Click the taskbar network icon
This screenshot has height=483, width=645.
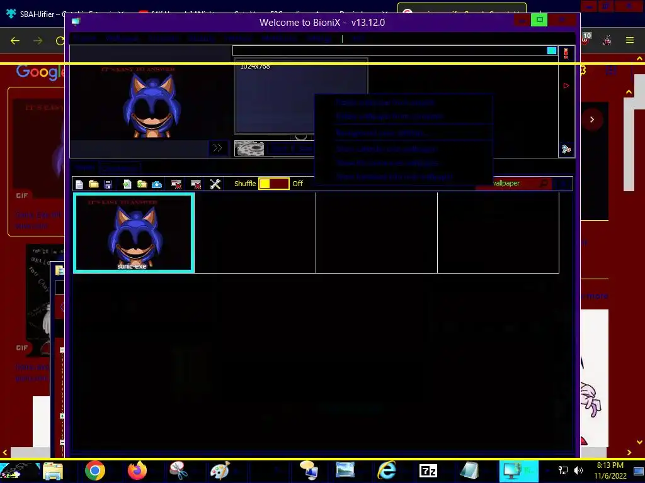tap(562, 470)
